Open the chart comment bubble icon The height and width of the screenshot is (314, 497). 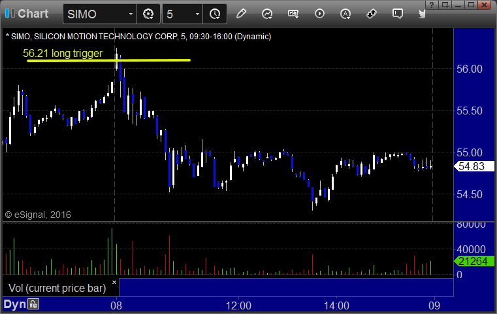398,14
